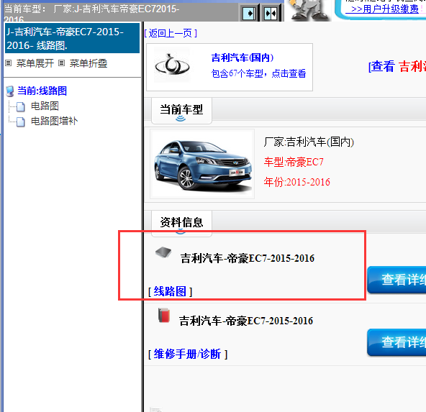Click the 菜单展开 square icon

pos(9,63)
